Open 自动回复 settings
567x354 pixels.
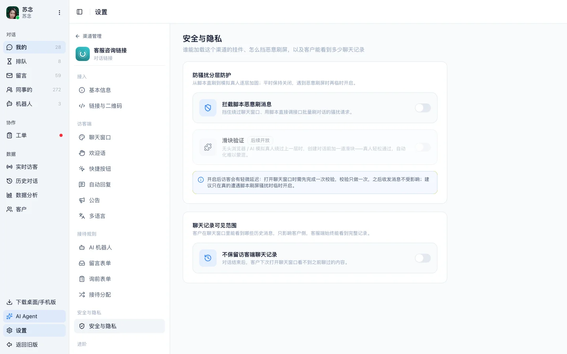click(119, 184)
